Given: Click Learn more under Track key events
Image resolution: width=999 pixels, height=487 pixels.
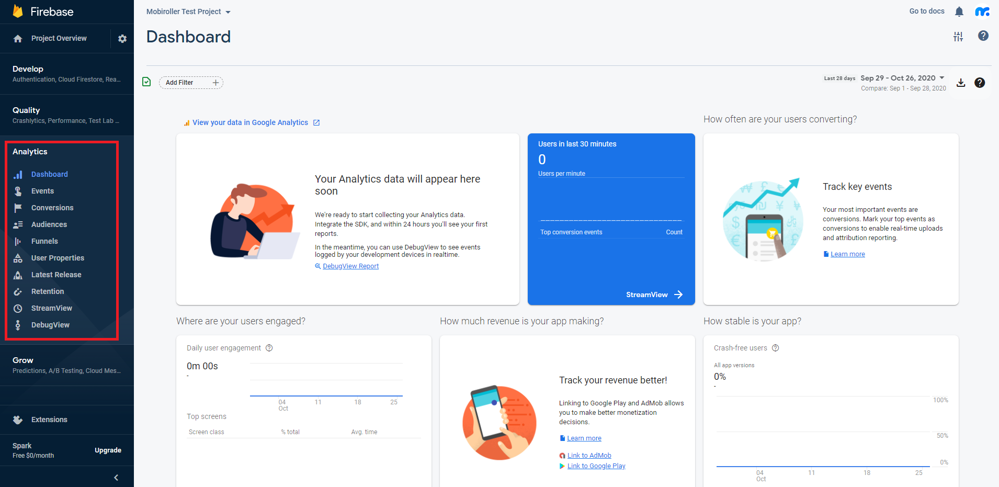Looking at the screenshot, I should [847, 254].
